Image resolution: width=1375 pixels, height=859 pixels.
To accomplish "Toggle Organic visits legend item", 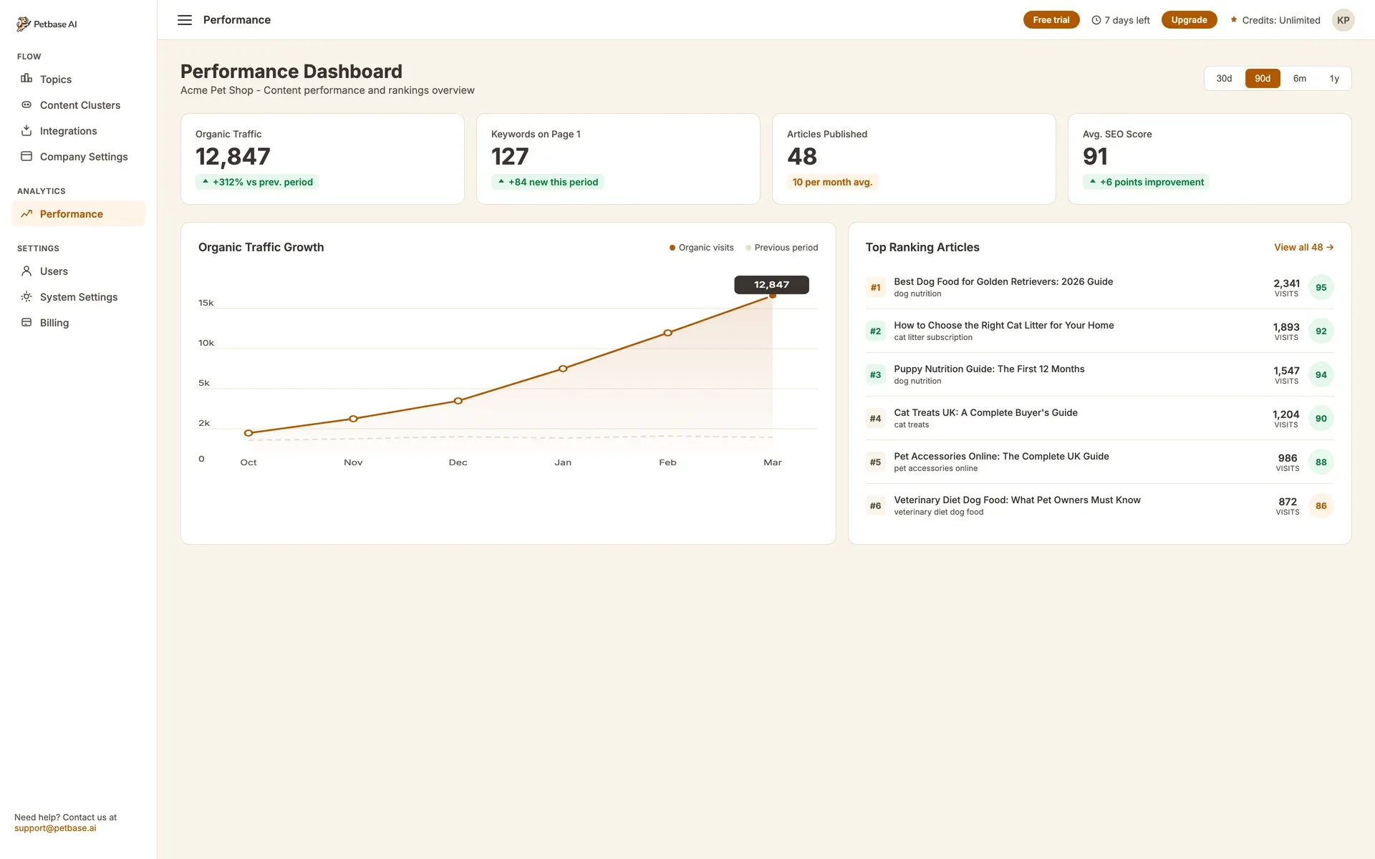I will click(x=702, y=248).
